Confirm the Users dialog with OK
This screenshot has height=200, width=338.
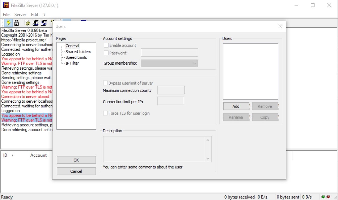click(76, 160)
